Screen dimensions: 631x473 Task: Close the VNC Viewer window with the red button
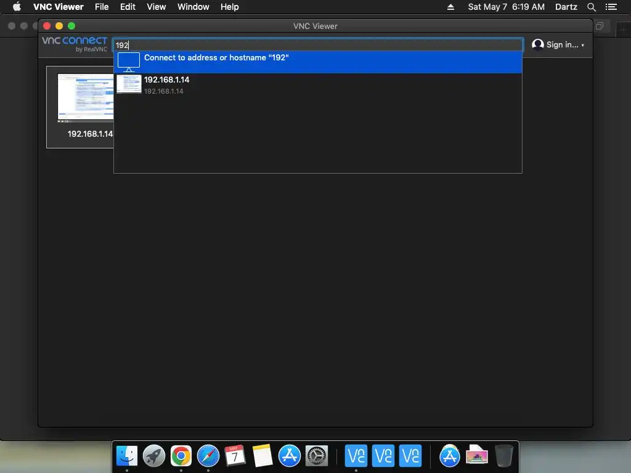47,26
